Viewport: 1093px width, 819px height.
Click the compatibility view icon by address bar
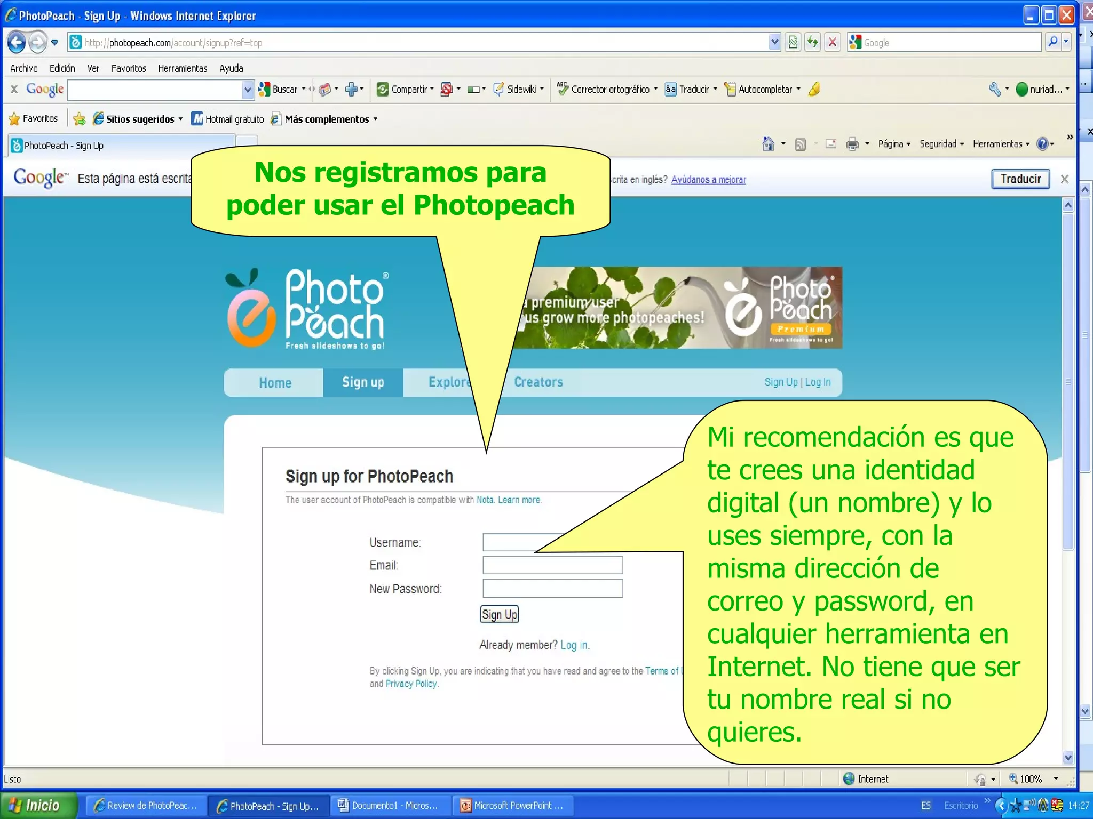point(793,42)
